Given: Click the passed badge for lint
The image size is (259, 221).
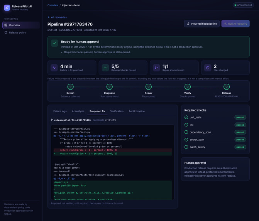Looking at the screenshot, I should pyautogui.click(x=240, y=125).
